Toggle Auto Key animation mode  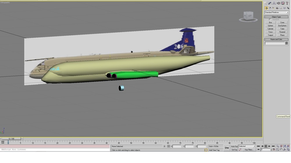pyautogui.click(x=234, y=146)
